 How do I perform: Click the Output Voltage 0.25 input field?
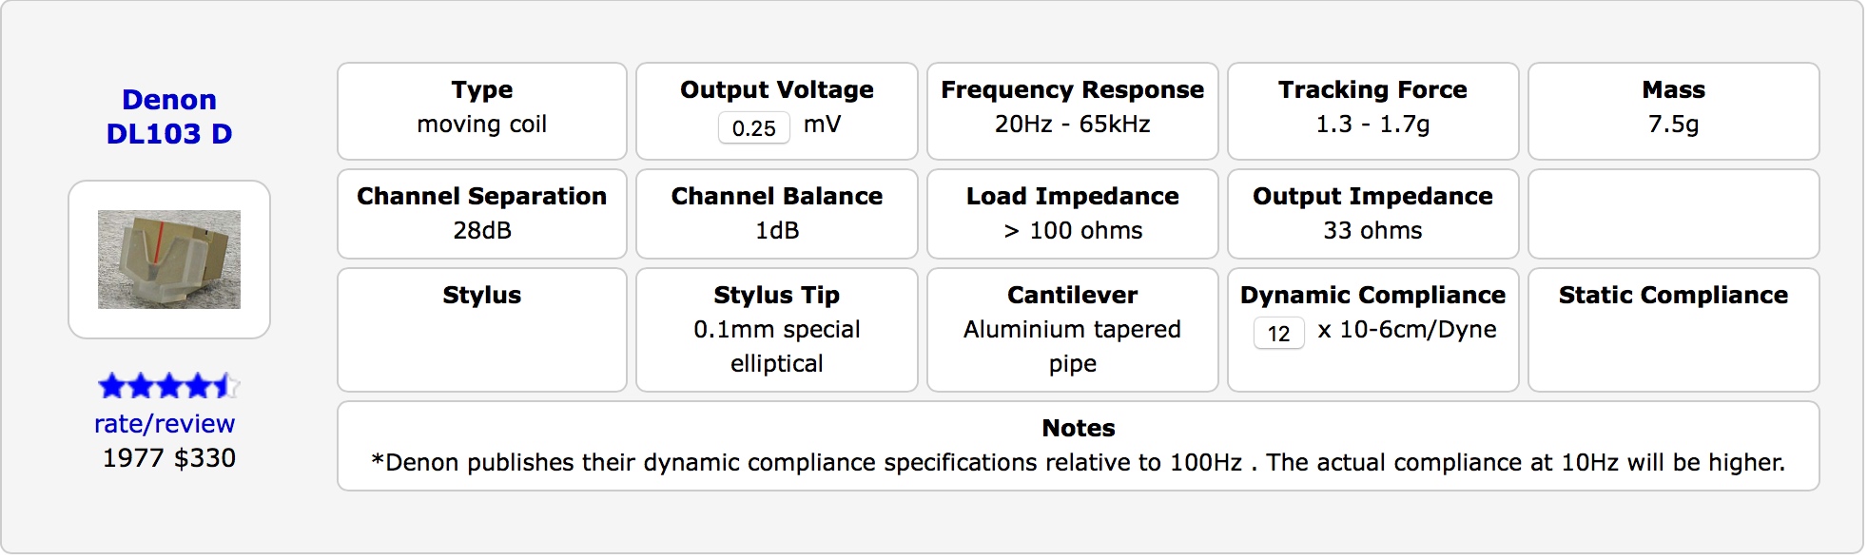[753, 127]
